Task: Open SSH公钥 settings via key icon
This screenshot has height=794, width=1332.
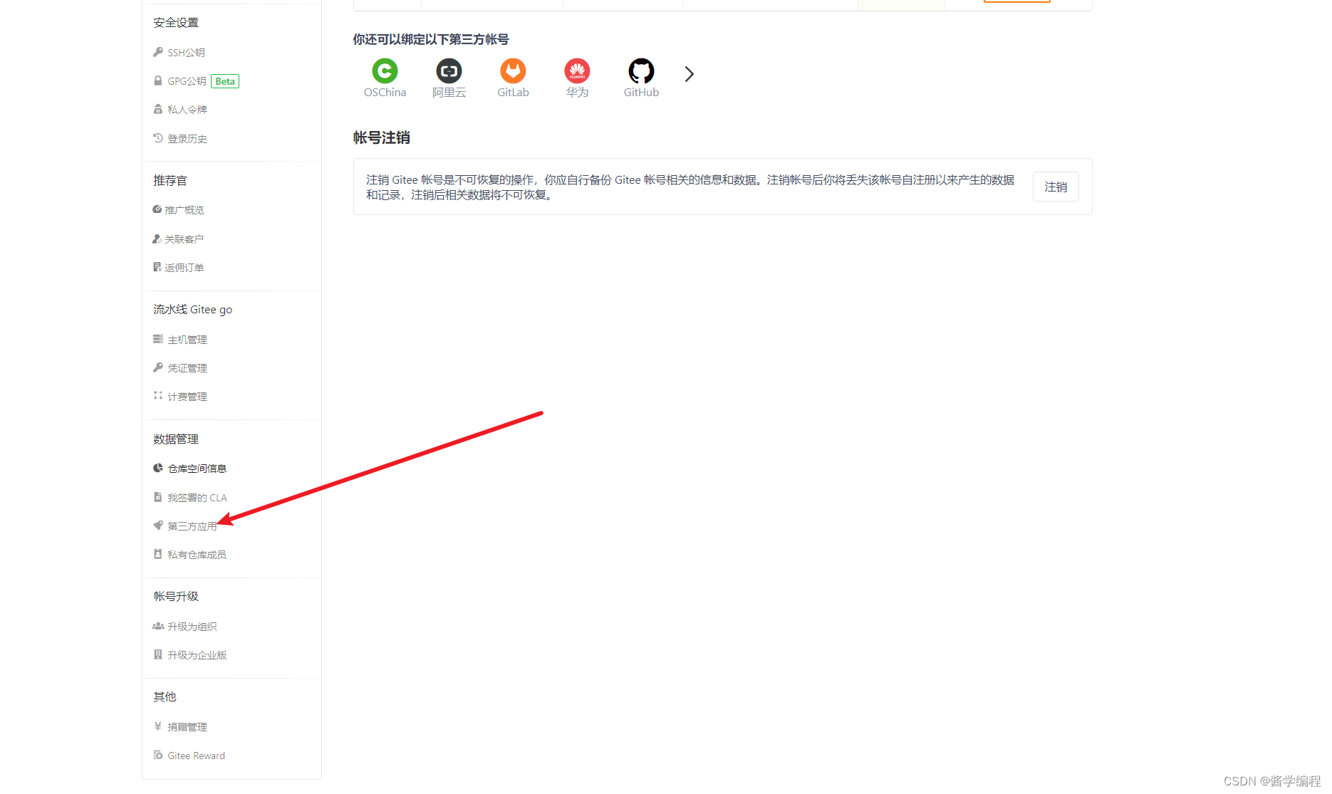Action: (185, 52)
